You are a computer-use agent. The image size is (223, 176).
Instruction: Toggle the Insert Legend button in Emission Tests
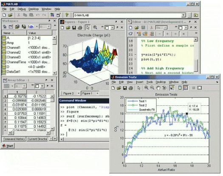coord(186,88)
